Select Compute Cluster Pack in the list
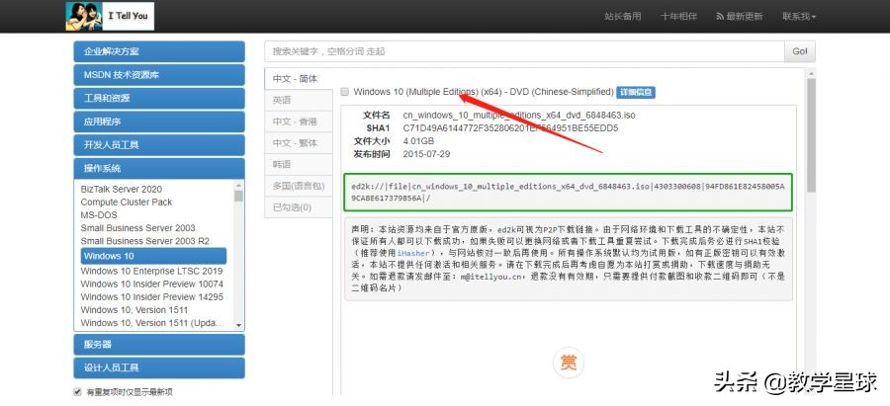Screen dimensions: 890x406 (x=126, y=203)
